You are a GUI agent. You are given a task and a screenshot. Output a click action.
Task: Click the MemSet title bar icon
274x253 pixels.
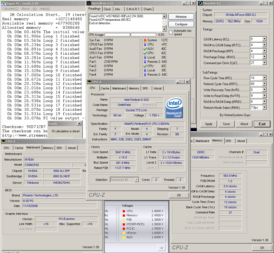click(x=201, y=3)
